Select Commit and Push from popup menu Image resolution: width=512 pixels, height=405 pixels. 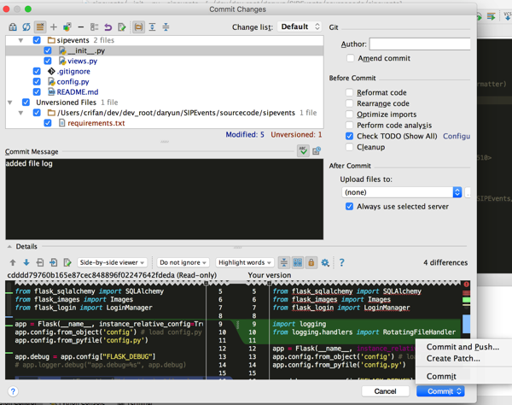coord(462,347)
